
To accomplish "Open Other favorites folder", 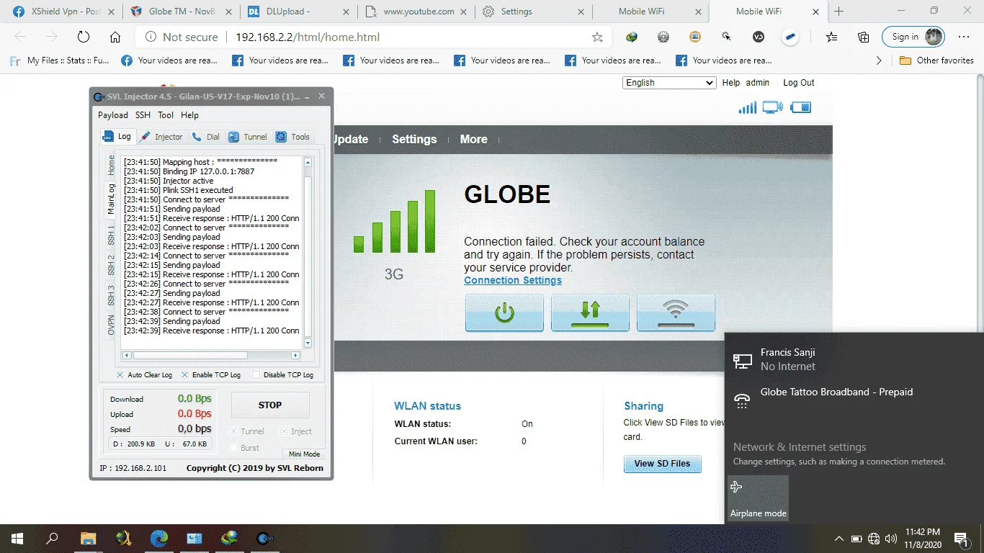I will pos(936,60).
